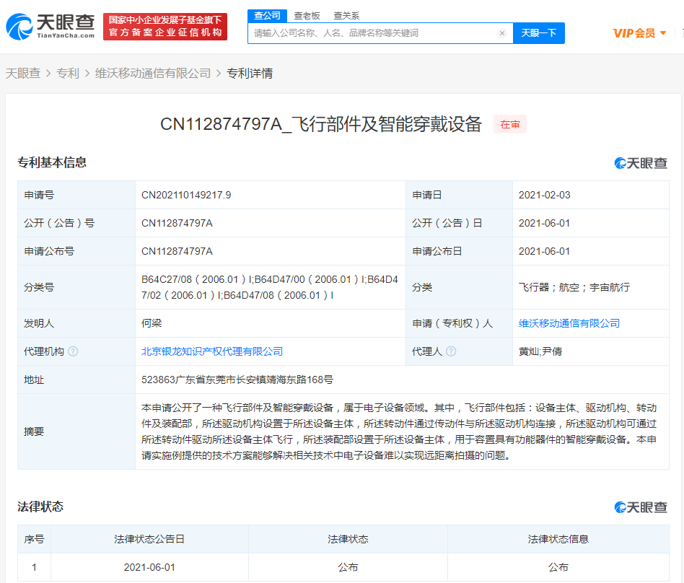Select inventor name 何梁

tap(152, 323)
